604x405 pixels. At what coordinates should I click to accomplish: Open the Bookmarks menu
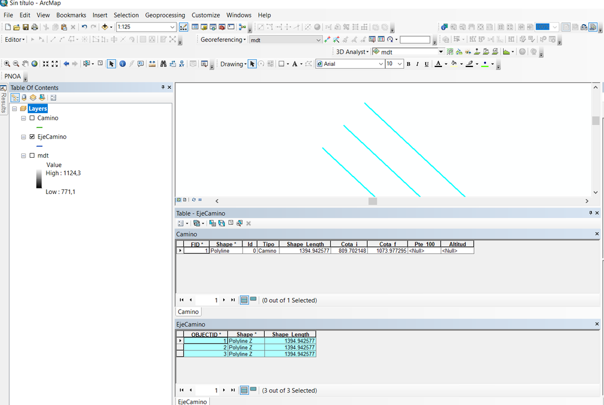[x=71, y=15]
